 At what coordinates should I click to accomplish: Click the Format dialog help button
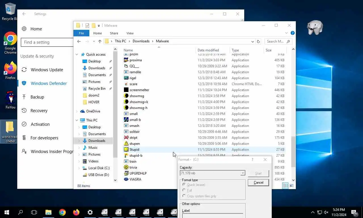(252, 160)
